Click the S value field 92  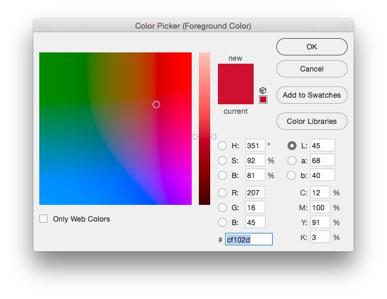(255, 160)
